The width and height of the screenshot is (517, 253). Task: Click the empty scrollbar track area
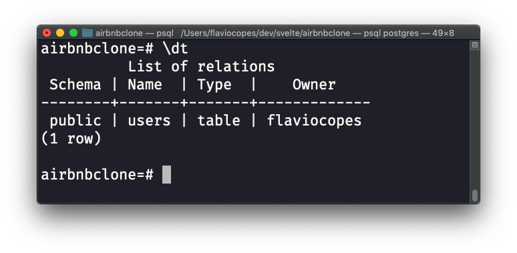(475, 119)
